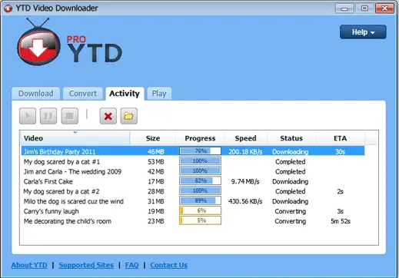This screenshot has height=278, width=399.
Task: Click the Speed column header
Action: (x=245, y=138)
